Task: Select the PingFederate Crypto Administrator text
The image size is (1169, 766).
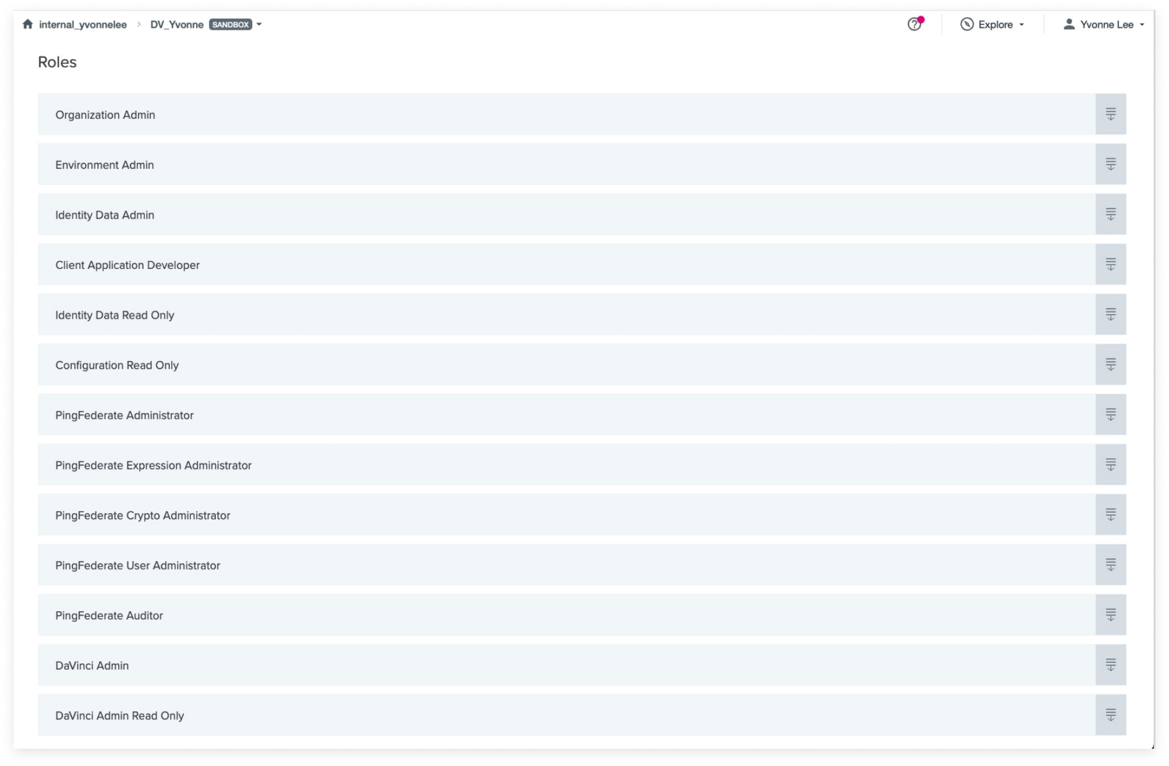Action: point(142,515)
